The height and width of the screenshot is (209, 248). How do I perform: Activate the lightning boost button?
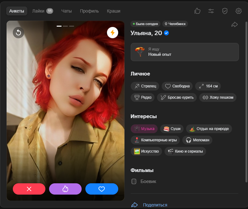click(x=113, y=33)
